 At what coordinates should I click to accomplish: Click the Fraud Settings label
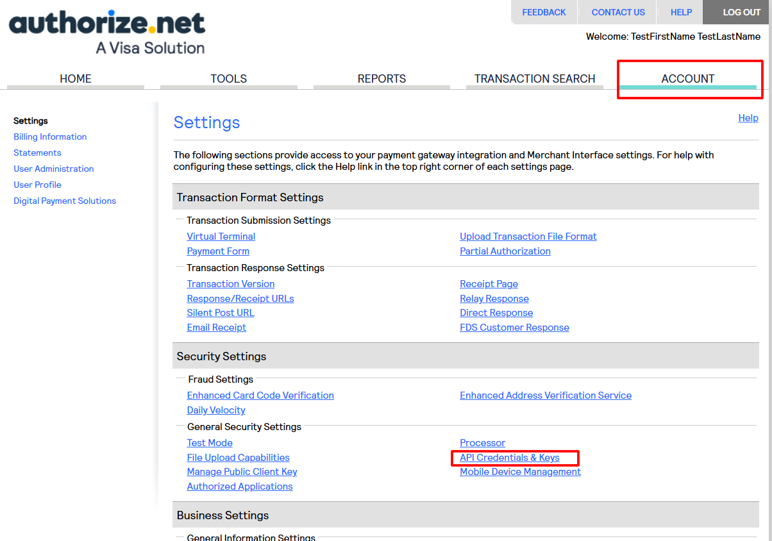(221, 379)
